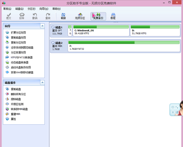Viewport: 183px width, 147px height.
Task: Select the C: Windows8_OS partition bar
Action: tap(101, 31)
